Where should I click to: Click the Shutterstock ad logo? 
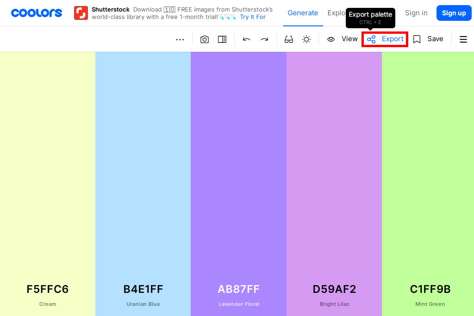(x=81, y=13)
